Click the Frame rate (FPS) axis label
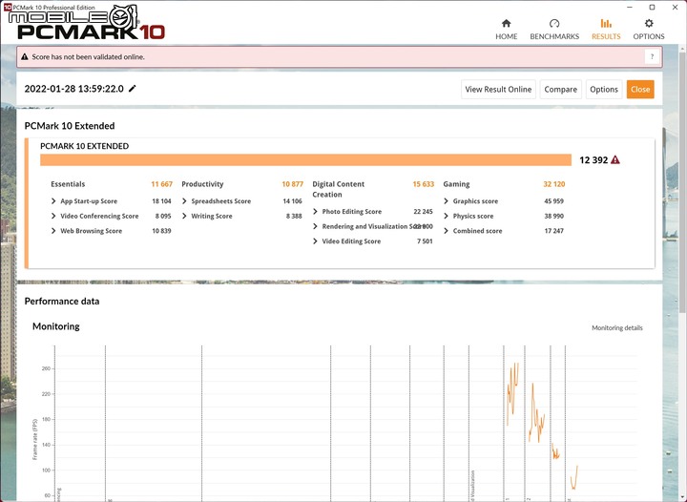687x502 pixels. 35,439
